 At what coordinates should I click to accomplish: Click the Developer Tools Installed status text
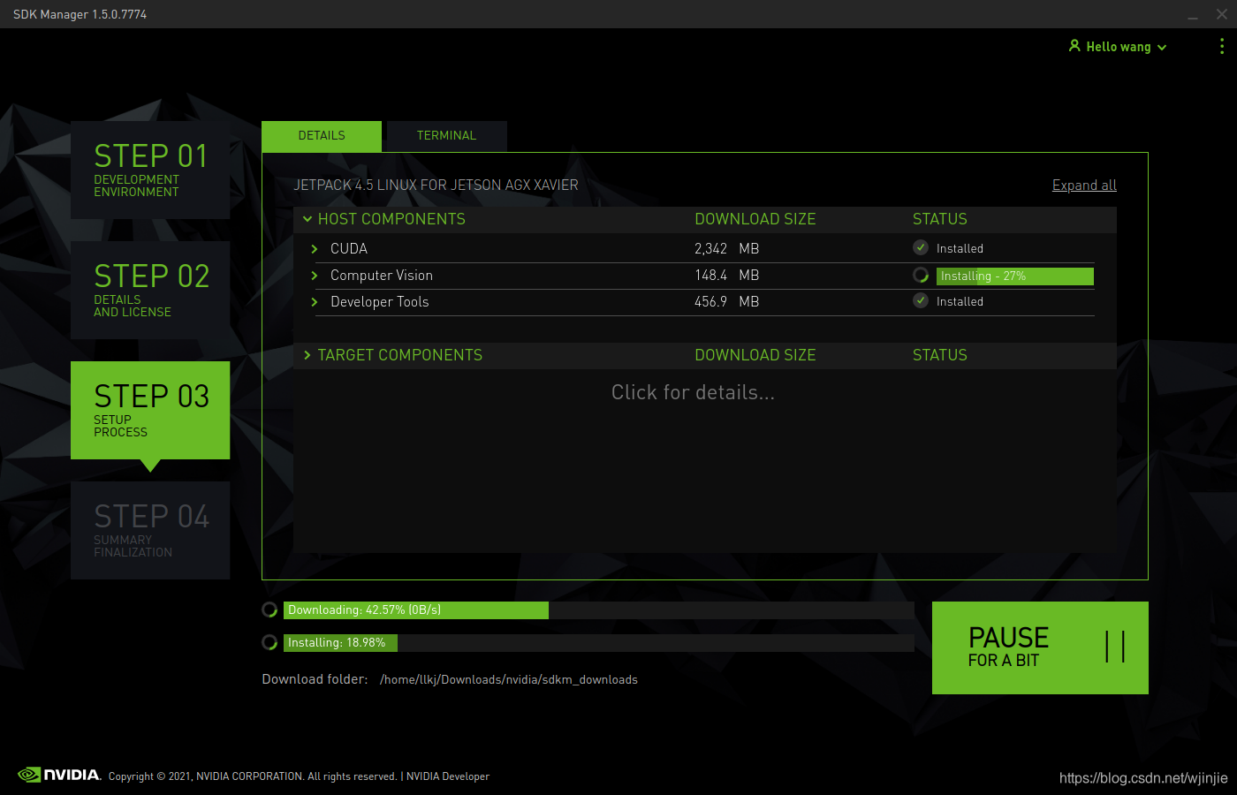960,302
